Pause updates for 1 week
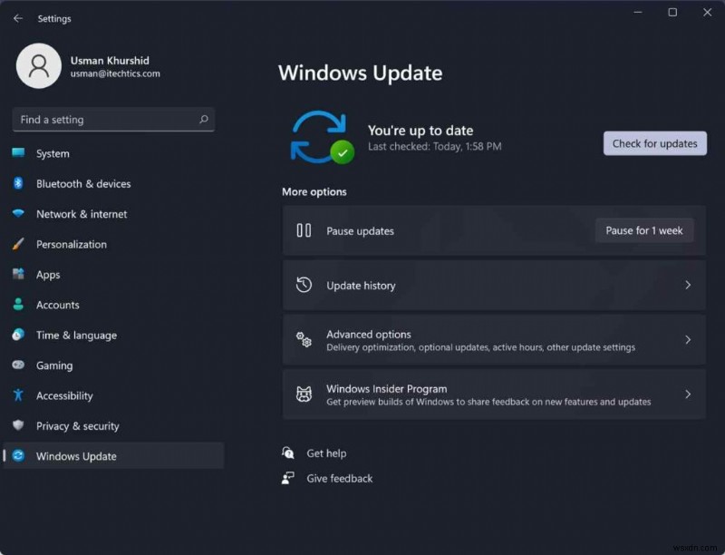 pyautogui.click(x=643, y=230)
